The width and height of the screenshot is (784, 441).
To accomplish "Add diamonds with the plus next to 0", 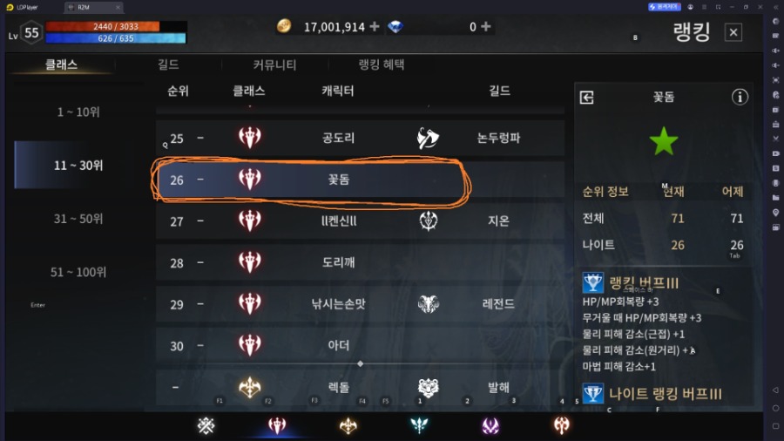I will [485, 26].
